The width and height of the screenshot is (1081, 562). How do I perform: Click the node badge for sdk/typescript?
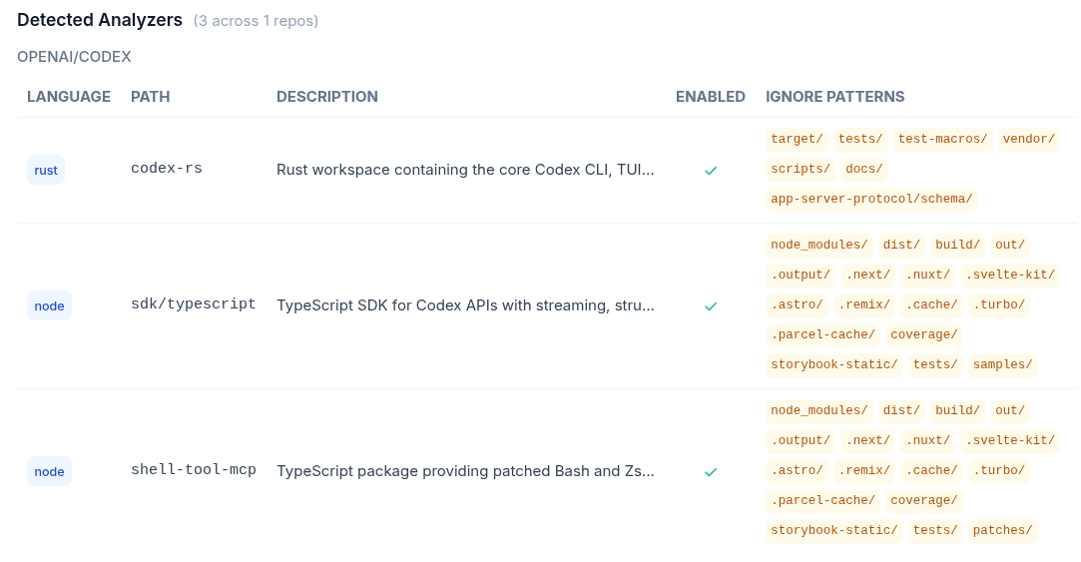point(49,306)
